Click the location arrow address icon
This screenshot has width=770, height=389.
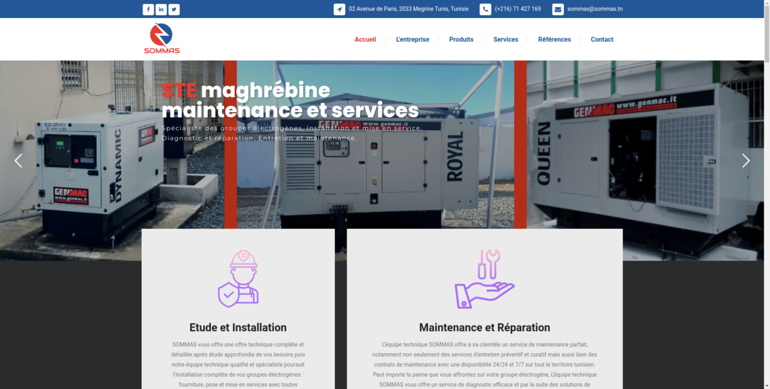tap(339, 9)
